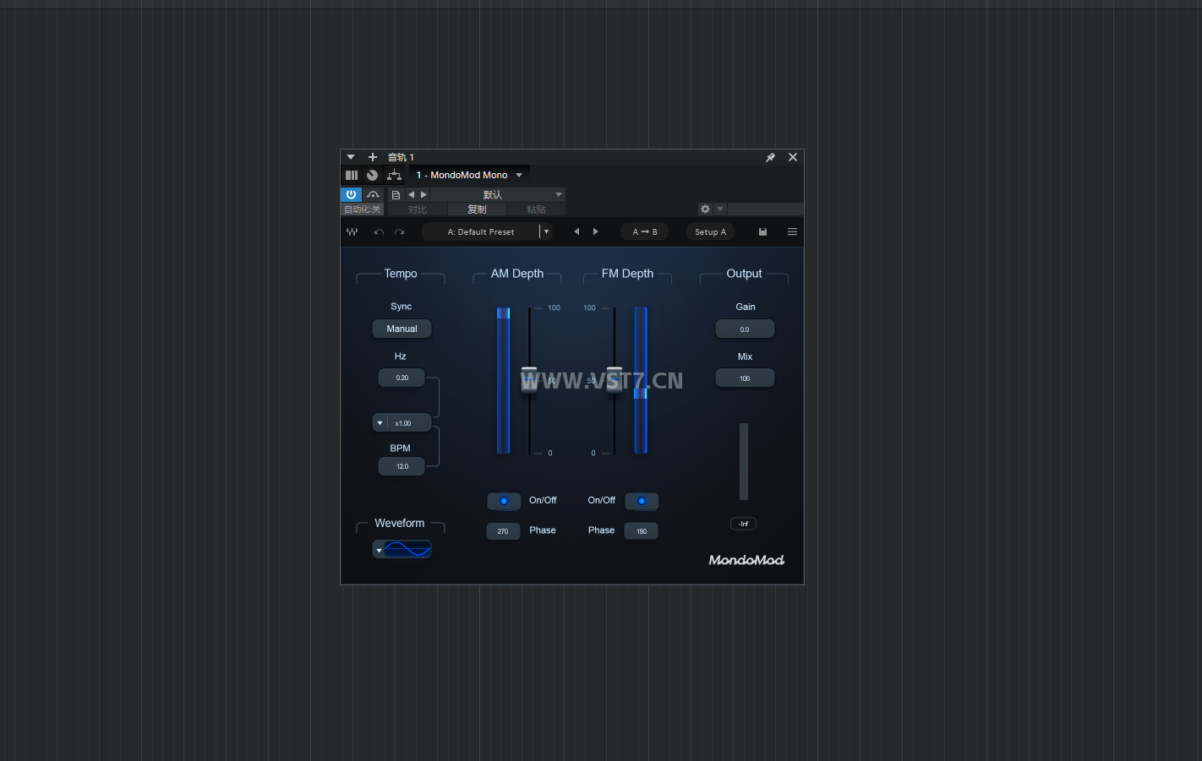Click the FM Depth blue level meter
This screenshot has width=1202, height=761.
tap(641, 380)
